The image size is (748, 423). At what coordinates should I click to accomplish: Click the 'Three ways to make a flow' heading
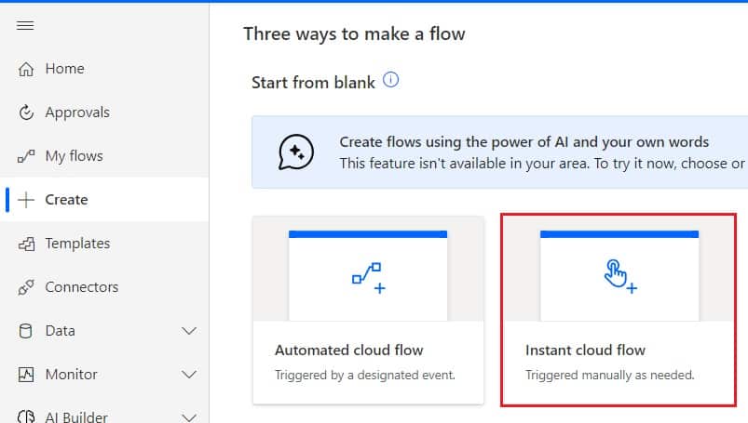click(355, 34)
